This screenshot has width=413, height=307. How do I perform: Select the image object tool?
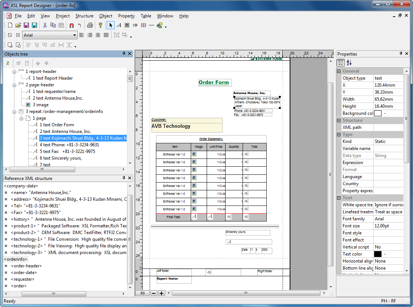point(127,25)
